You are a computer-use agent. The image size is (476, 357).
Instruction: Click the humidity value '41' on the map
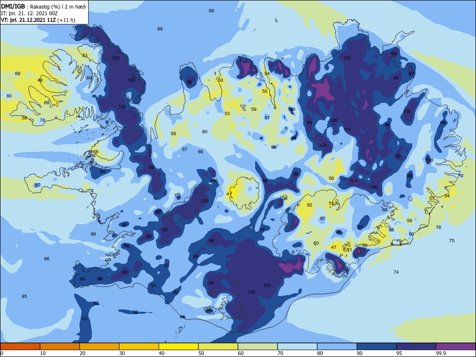click(229, 194)
